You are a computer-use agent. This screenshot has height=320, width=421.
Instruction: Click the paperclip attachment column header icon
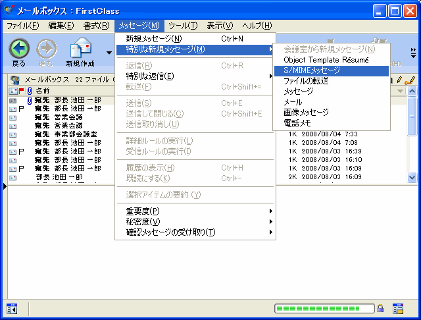click(x=29, y=90)
